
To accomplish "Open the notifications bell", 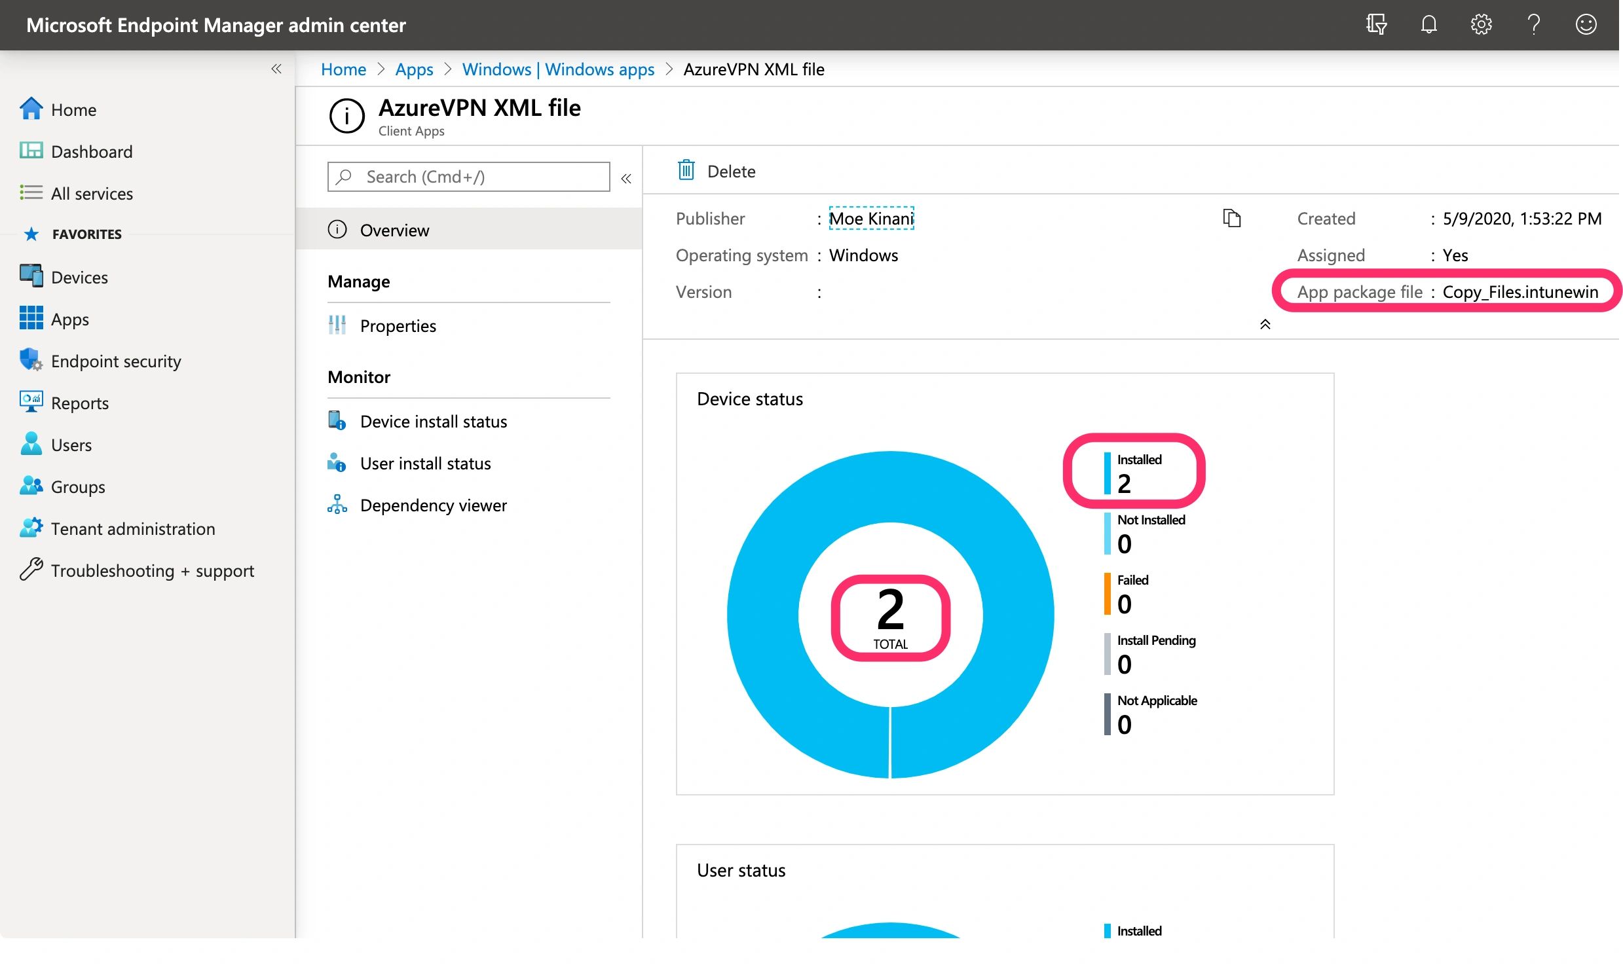I will 1428,25.
